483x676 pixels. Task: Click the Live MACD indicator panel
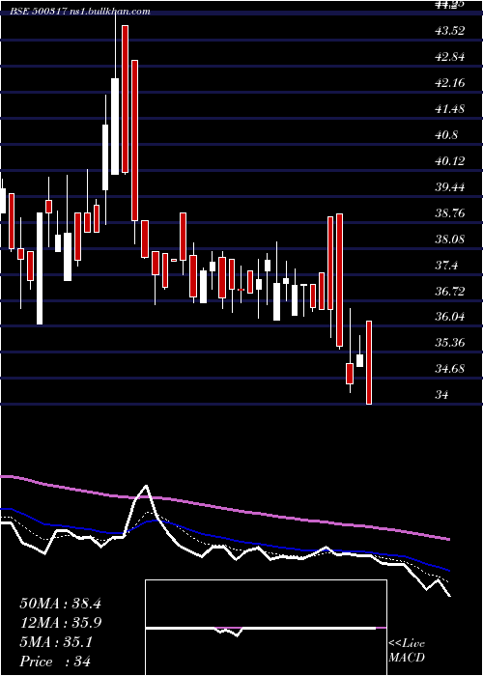point(266,628)
